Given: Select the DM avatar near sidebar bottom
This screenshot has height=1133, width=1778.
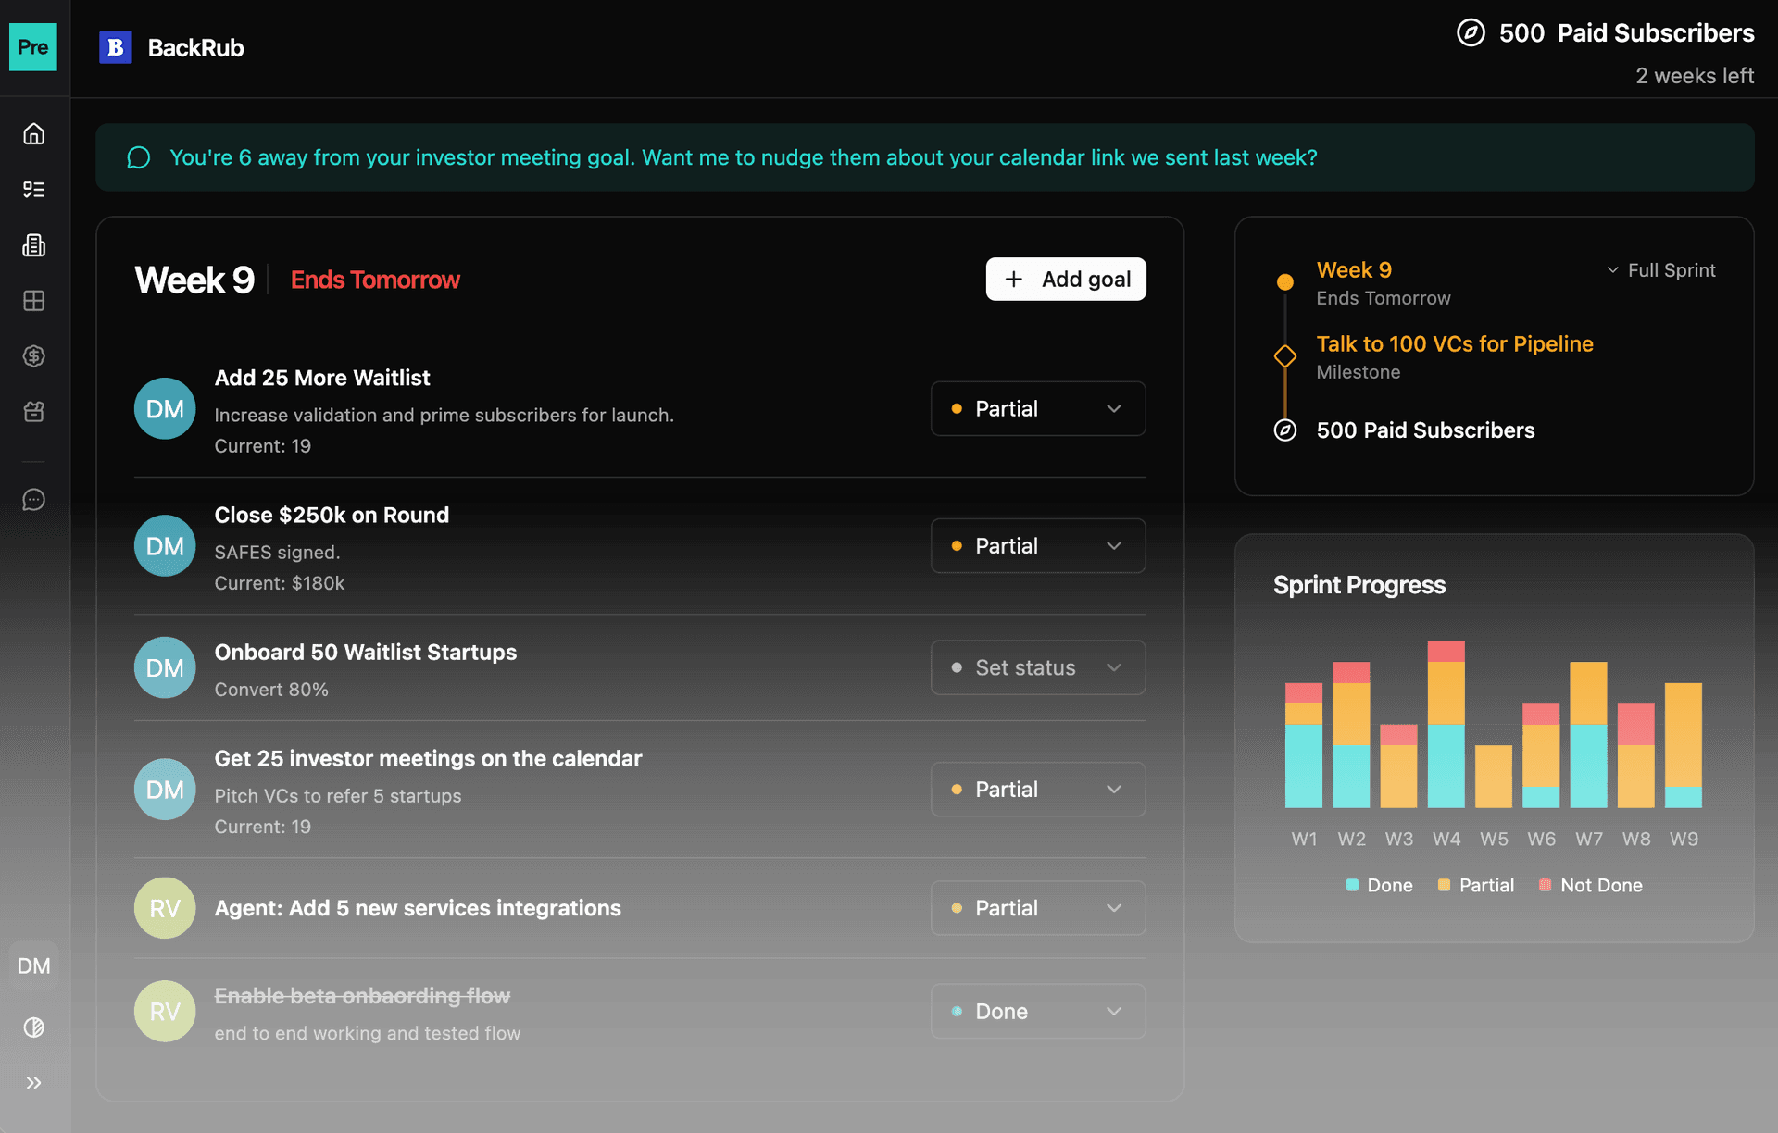Looking at the screenshot, I should point(33,965).
